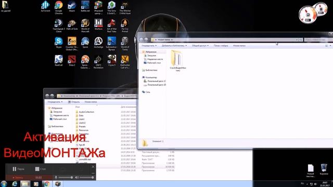Select Компьютер in the front window sidebar

[149, 77]
